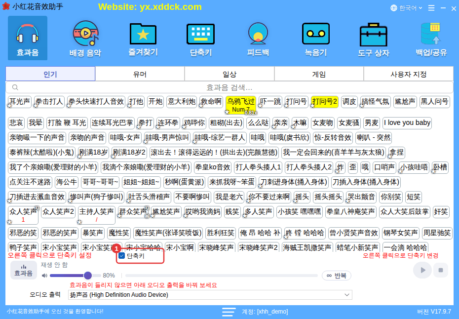Open the 오디오 출력 device dropdown
The height and width of the screenshot is (319, 459).
click(x=210, y=295)
